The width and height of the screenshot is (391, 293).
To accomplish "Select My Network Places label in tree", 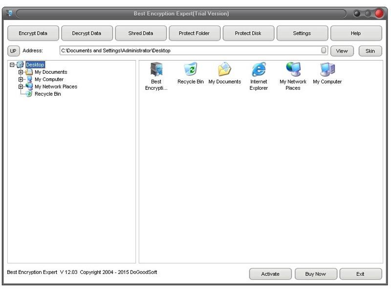I will click(x=56, y=86).
